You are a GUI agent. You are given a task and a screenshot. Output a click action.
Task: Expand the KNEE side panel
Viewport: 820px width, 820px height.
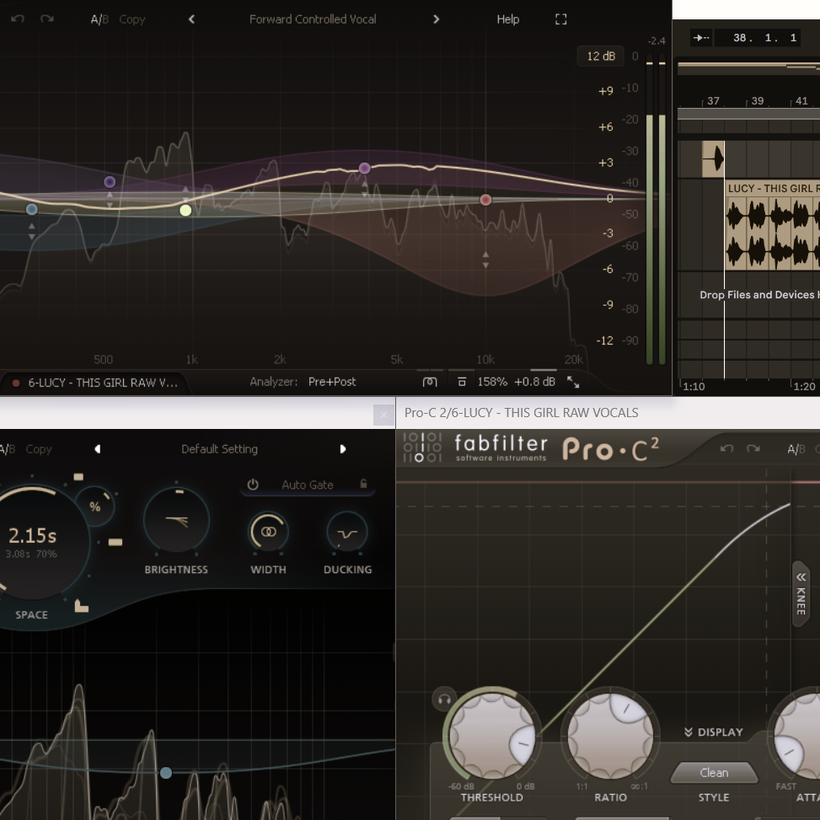(x=801, y=593)
